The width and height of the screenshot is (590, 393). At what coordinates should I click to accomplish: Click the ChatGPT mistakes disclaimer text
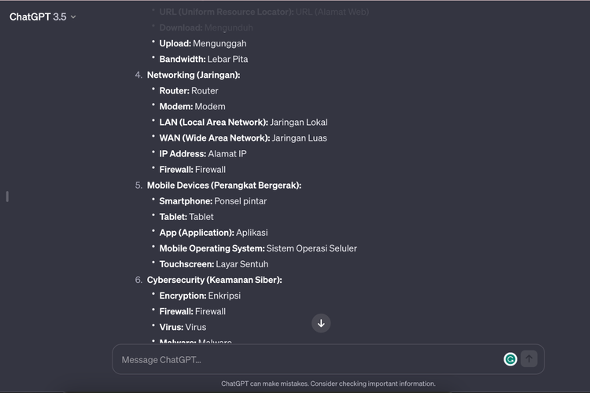coord(328,384)
